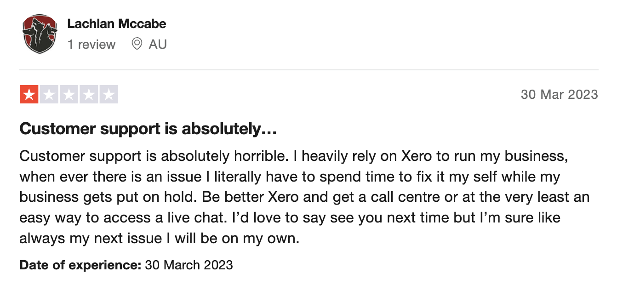The width and height of the screenshot is (617, 285).
Task: Click the third grey rating star
Action: [x=69, y=95]
